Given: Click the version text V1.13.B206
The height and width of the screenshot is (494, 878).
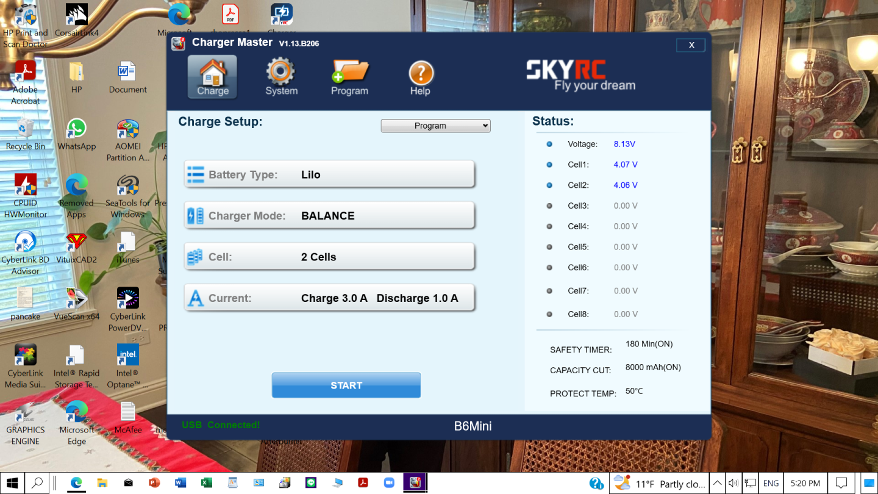Looking at the screenshot, I should (299, 43).
